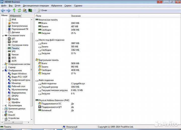Select the Mantle tree item

15,99
